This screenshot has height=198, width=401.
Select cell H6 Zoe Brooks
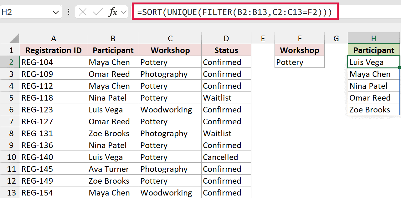pyautogui.click(x=374, y=110)
